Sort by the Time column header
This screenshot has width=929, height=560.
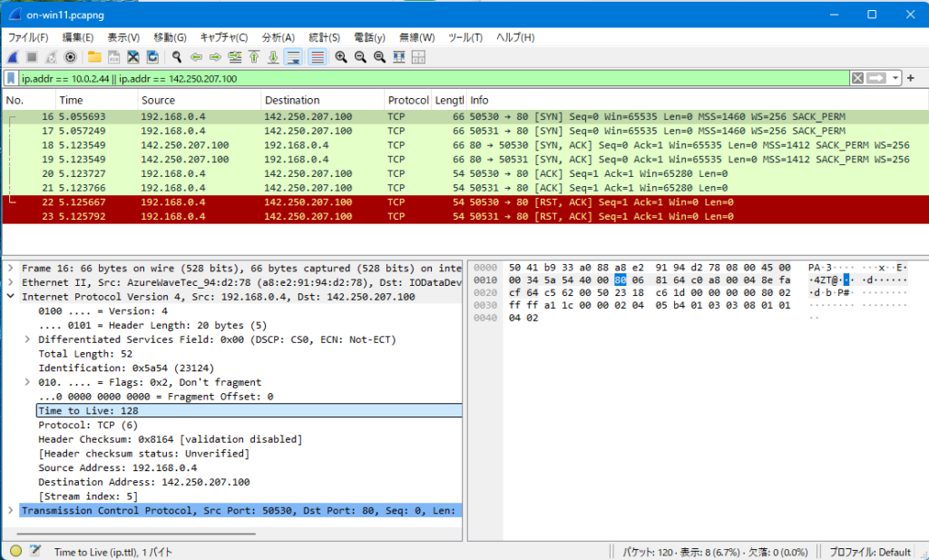[x=96, y=100]
